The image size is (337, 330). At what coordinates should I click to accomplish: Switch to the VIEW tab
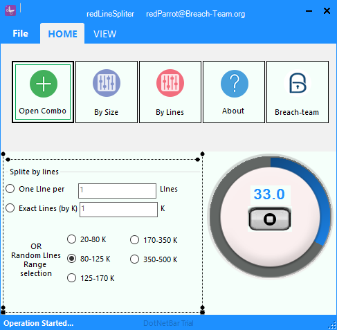105,34
